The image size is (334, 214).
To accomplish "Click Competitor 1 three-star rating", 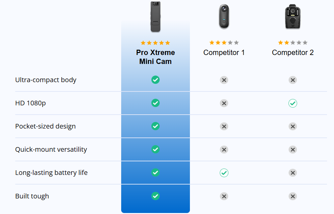I will (224, 43).
